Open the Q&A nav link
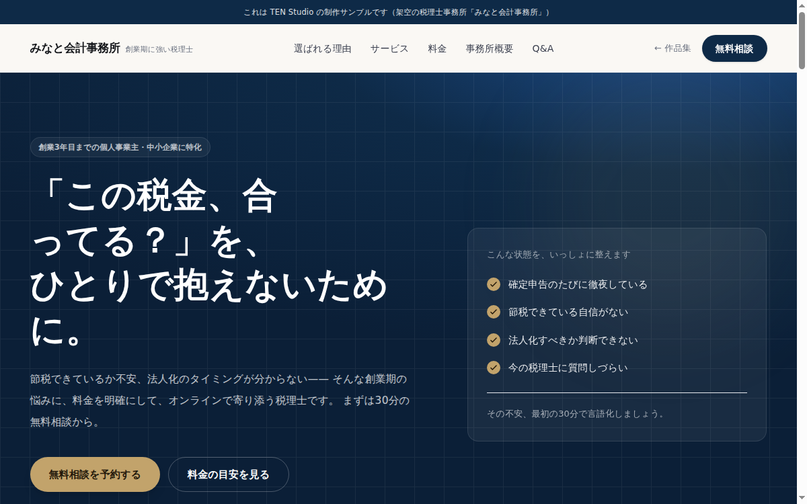This screenshot has width=807, height=504. point(543,48)
